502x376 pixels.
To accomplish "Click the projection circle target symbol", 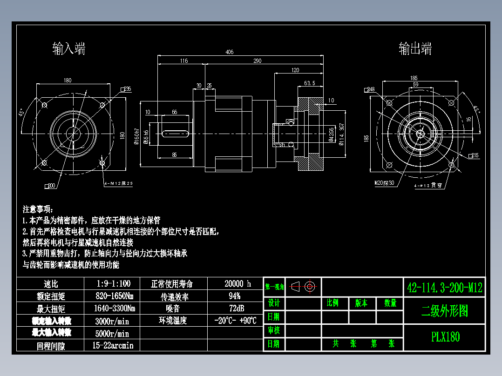I will click(310, 287).
